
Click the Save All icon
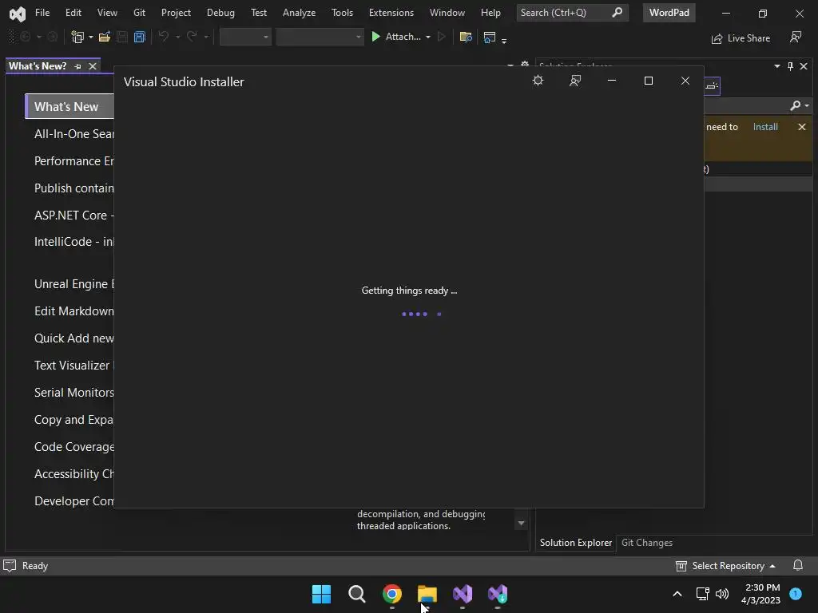[139, 37]
